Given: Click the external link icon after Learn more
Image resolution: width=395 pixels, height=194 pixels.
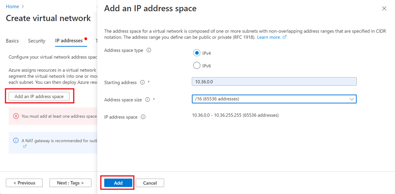Looking at the screenshot, I should (x=285, y=37).
